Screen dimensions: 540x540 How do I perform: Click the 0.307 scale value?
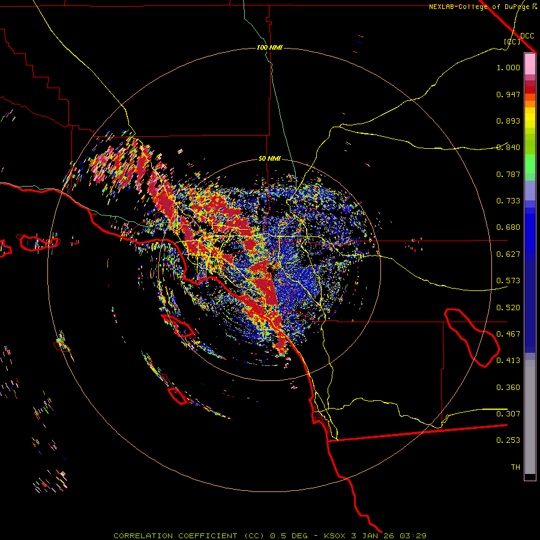[x=508, y=414]
